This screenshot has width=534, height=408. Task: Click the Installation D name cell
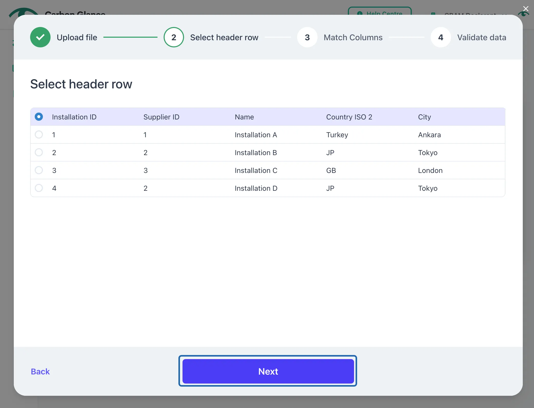[256, 188]
